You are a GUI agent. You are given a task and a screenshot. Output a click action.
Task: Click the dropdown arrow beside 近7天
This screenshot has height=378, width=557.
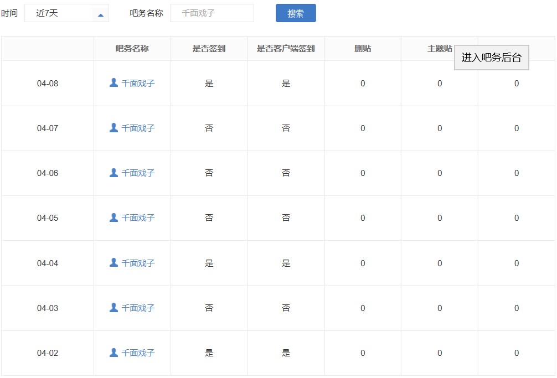(x=100, y=15)
